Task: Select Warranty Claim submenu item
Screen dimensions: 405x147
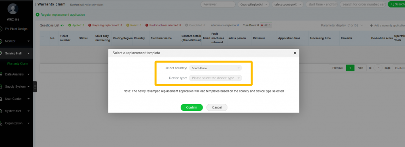Action: coord(17,64)
